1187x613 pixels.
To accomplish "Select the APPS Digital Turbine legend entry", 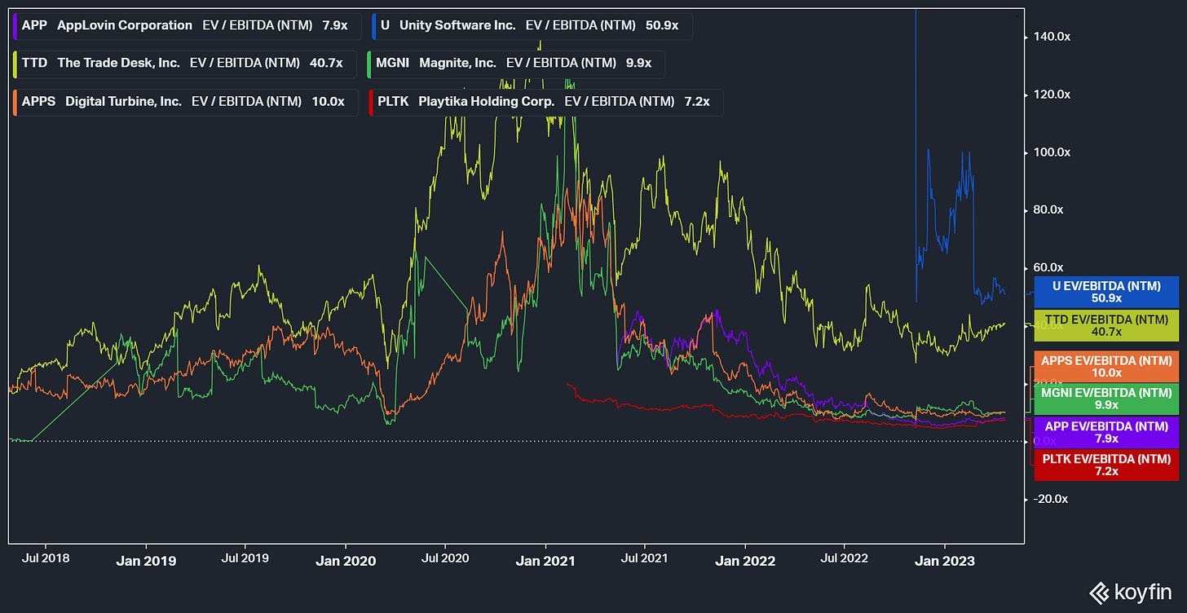I will point(184,102).
